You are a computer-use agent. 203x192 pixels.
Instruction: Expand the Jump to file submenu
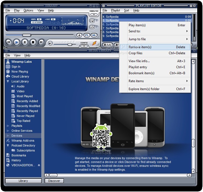click(155, 39)
